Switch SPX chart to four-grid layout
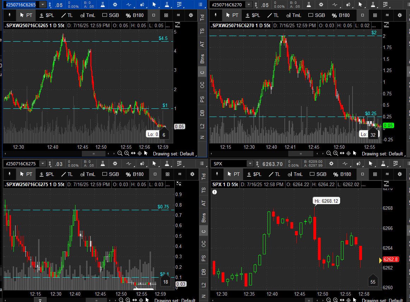The height and width of the screenshot is (302, 410). point(375,174)
